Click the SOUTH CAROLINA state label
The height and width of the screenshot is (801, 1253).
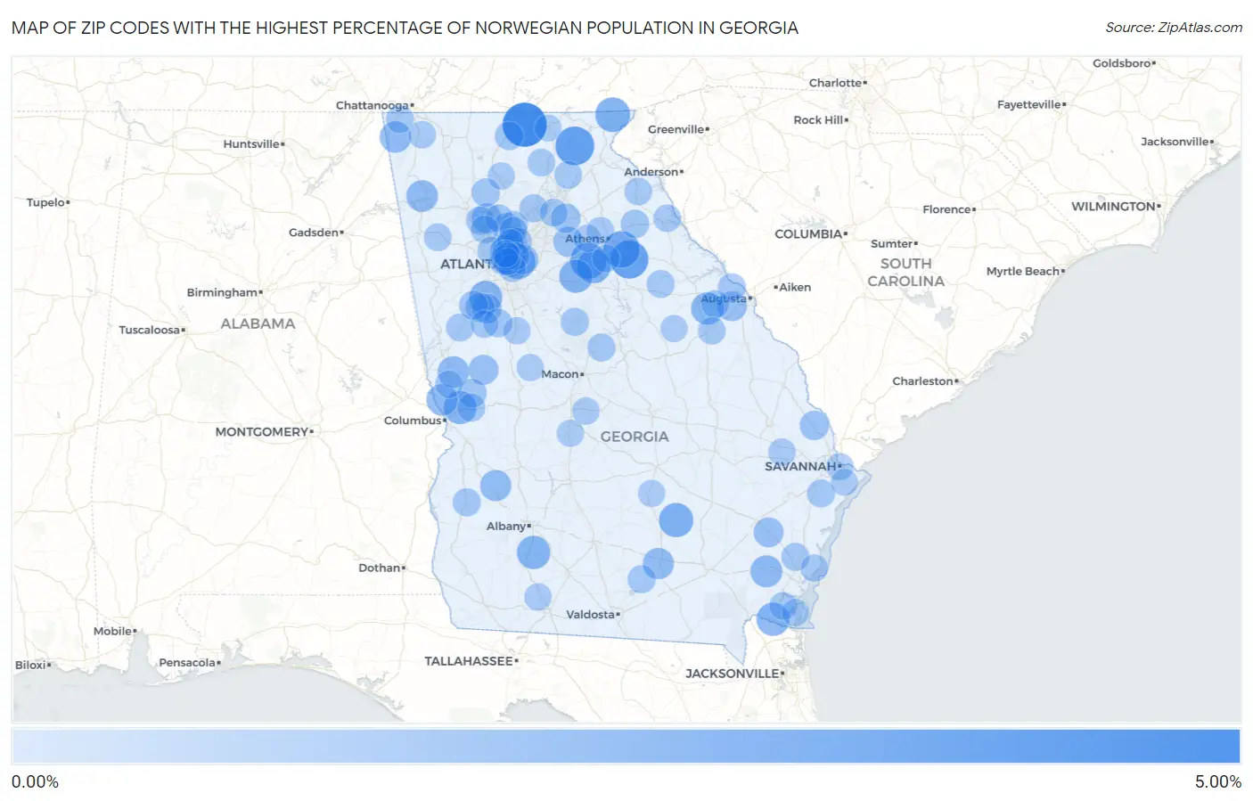(x=905, y=272)
